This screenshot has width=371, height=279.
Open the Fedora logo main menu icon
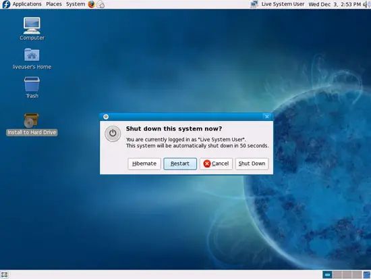pos(6,4)
